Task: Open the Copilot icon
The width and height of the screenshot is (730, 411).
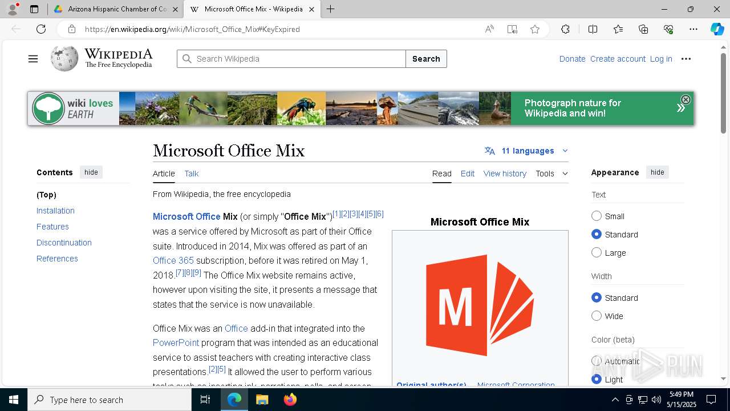Action: coord(717,29)
